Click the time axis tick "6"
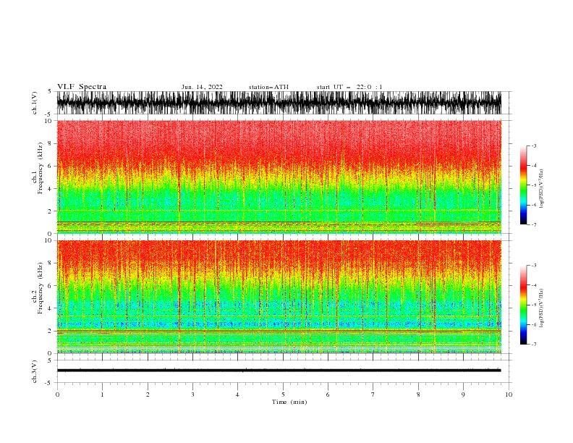573x443 pixels. pos(328,395)
